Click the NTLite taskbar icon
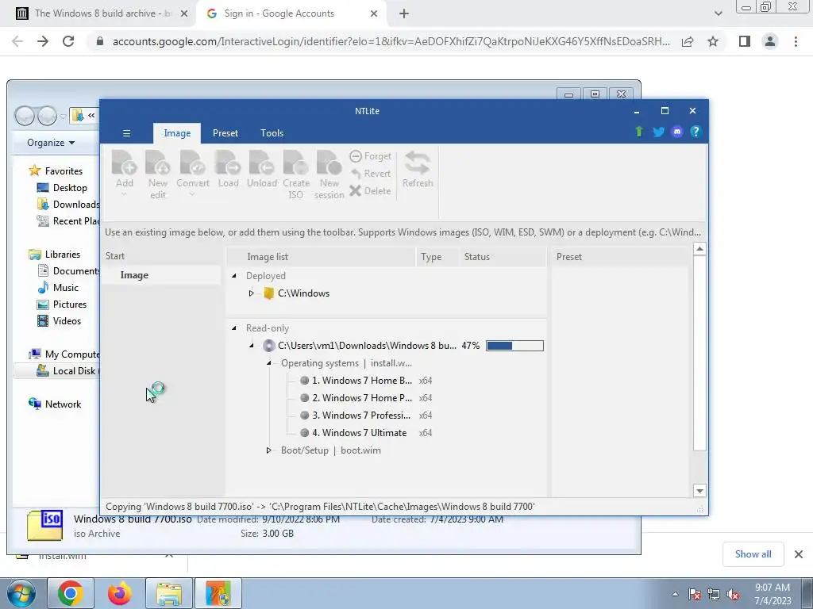This screenshot has width=813, height=609. (x=218, y=593)
